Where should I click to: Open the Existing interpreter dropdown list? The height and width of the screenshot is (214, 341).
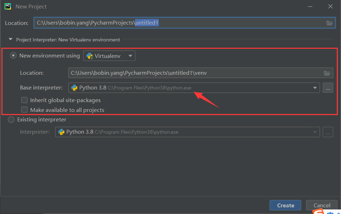tap(315, 132)
